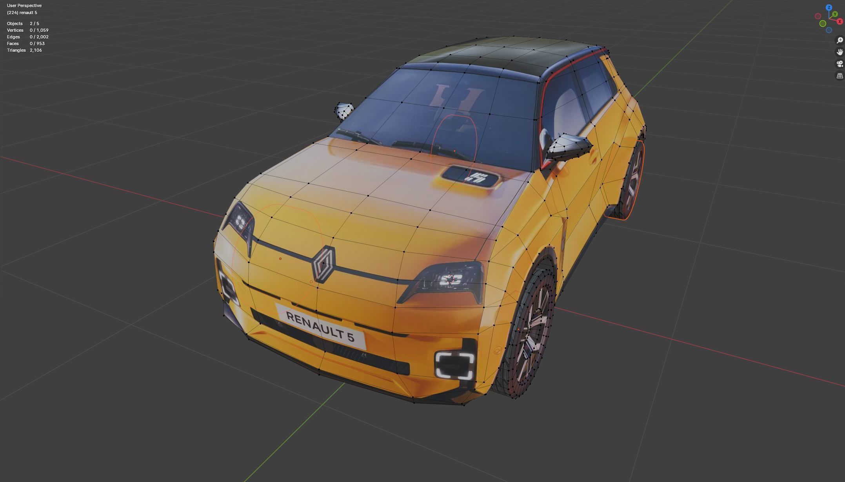Screen dimensions: 845x482
Task: Click the hollow red negative X axis circle
Action: point(818,16)
